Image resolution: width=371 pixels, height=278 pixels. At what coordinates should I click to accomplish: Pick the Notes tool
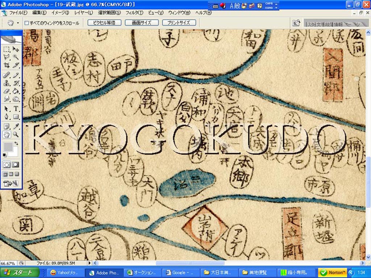[7, 126]
